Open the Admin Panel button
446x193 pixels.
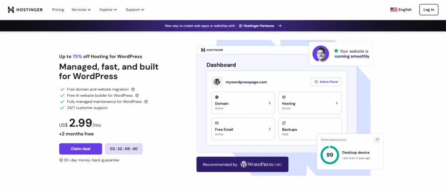pyautogui.click(x=326, y=82)
